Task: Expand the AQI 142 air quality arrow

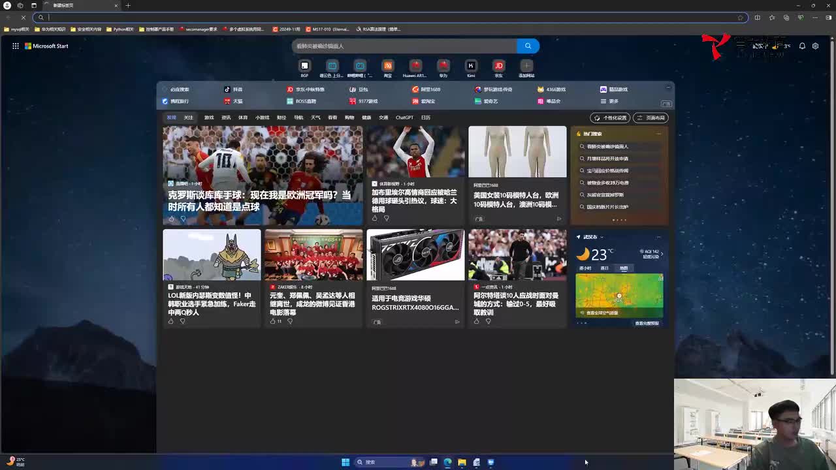Action: tap(662, 254)
